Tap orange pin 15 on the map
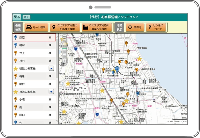The image size is (200, 138). pyautogui.click(x=111, y=100)
